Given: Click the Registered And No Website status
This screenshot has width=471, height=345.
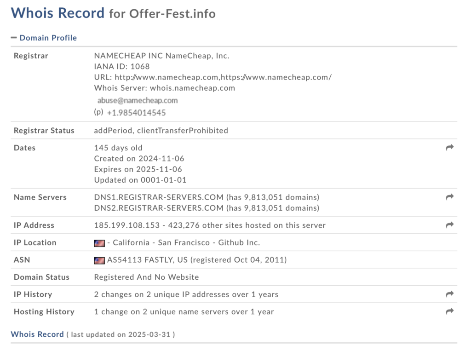Looking at the screenshot, I should coord(146,277).
